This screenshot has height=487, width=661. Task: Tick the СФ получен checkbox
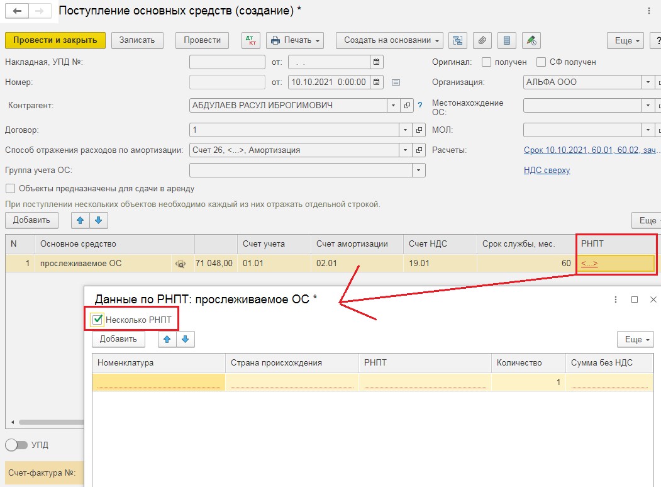541,62
